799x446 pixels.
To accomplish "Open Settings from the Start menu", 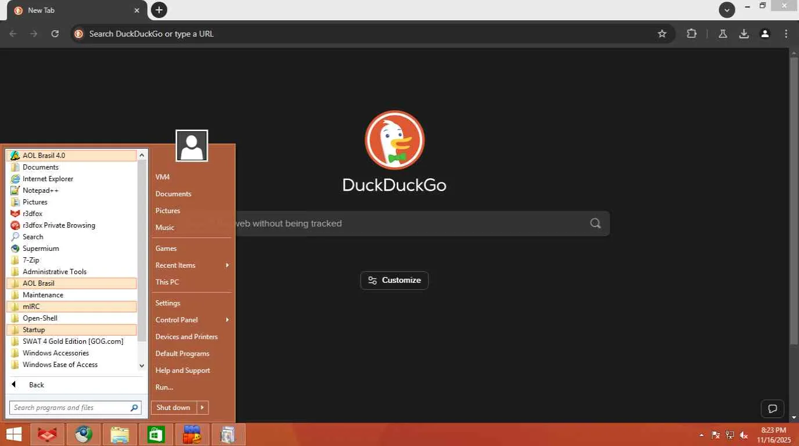I will coord(192,303).
